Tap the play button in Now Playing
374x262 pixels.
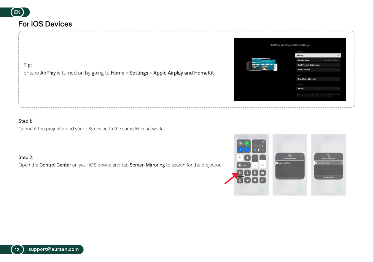point(259,150)
